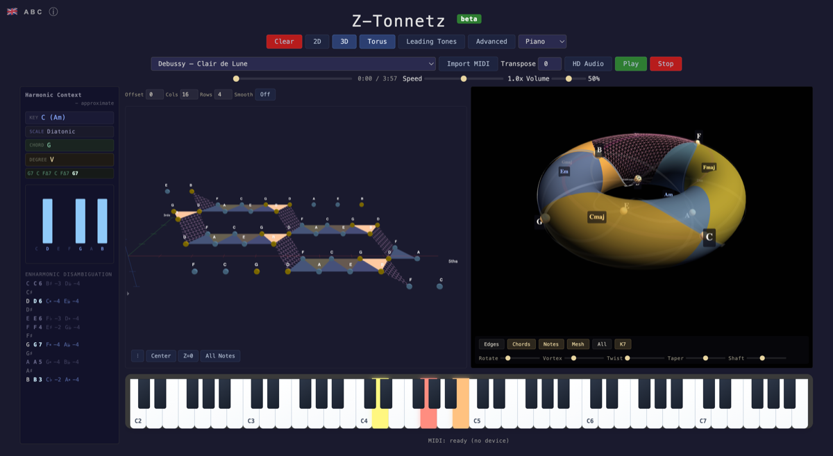Viewport: 833px width, 456px height.
Task: Toggle Chords display on the torus
Action: point(521,344)
